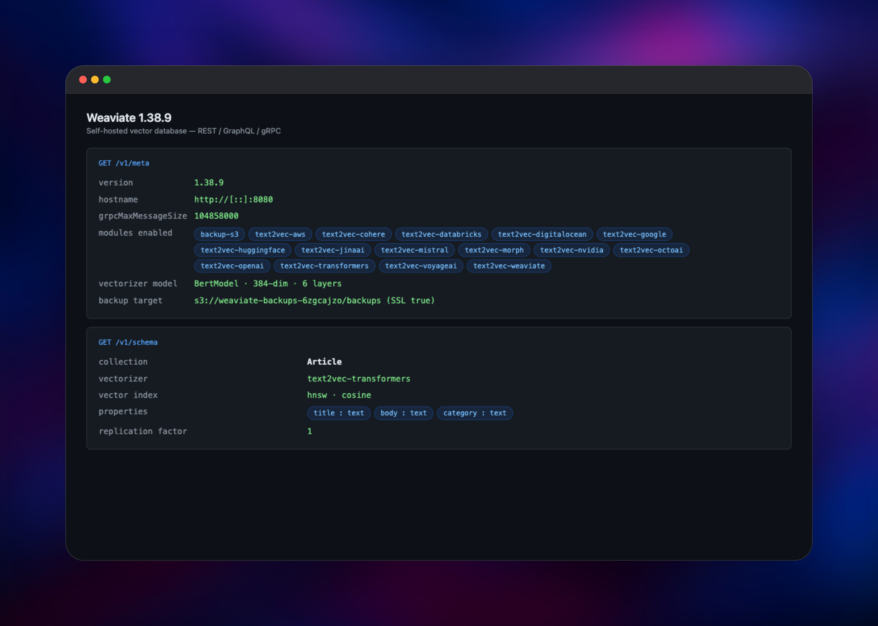The image size is (878, 626).
Task: Click the backup-s3 module tag
Action: 220,234
